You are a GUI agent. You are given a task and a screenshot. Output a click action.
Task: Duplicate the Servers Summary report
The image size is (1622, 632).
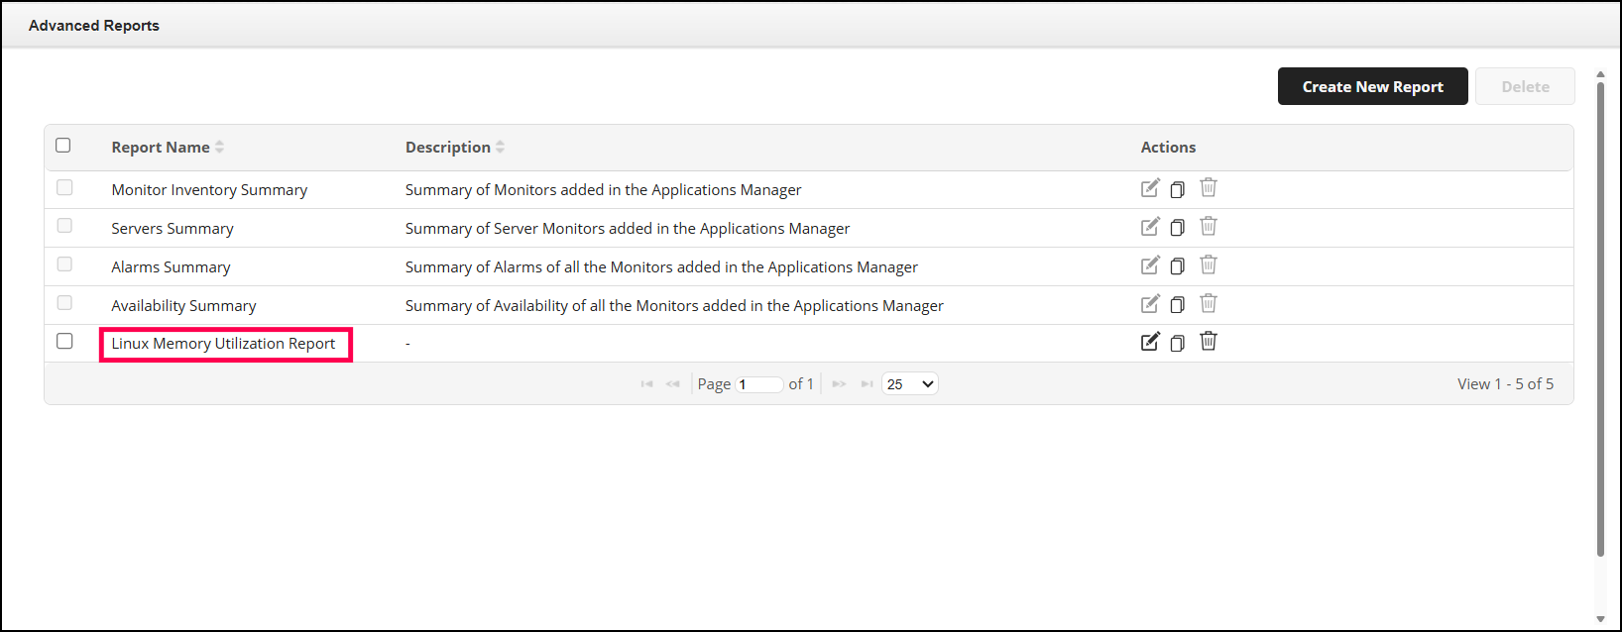(x=1177, y=228)
